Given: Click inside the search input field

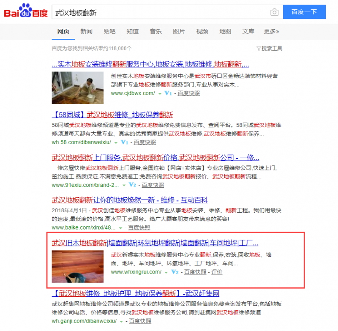Looking at the screenshot, I should pyautogui.click(x=161, y=12).
